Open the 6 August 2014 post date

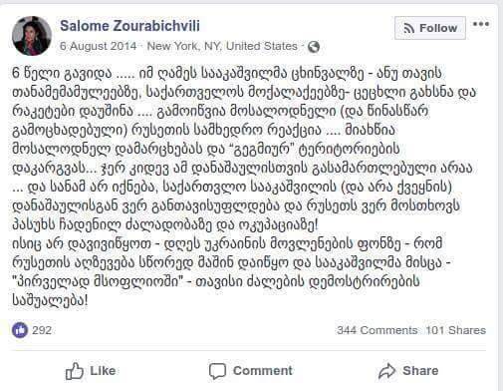(99, 46)
